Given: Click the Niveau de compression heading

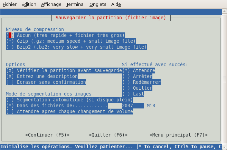Looking at the screenshot, I should pyautogui.click(x=35, y=29).
